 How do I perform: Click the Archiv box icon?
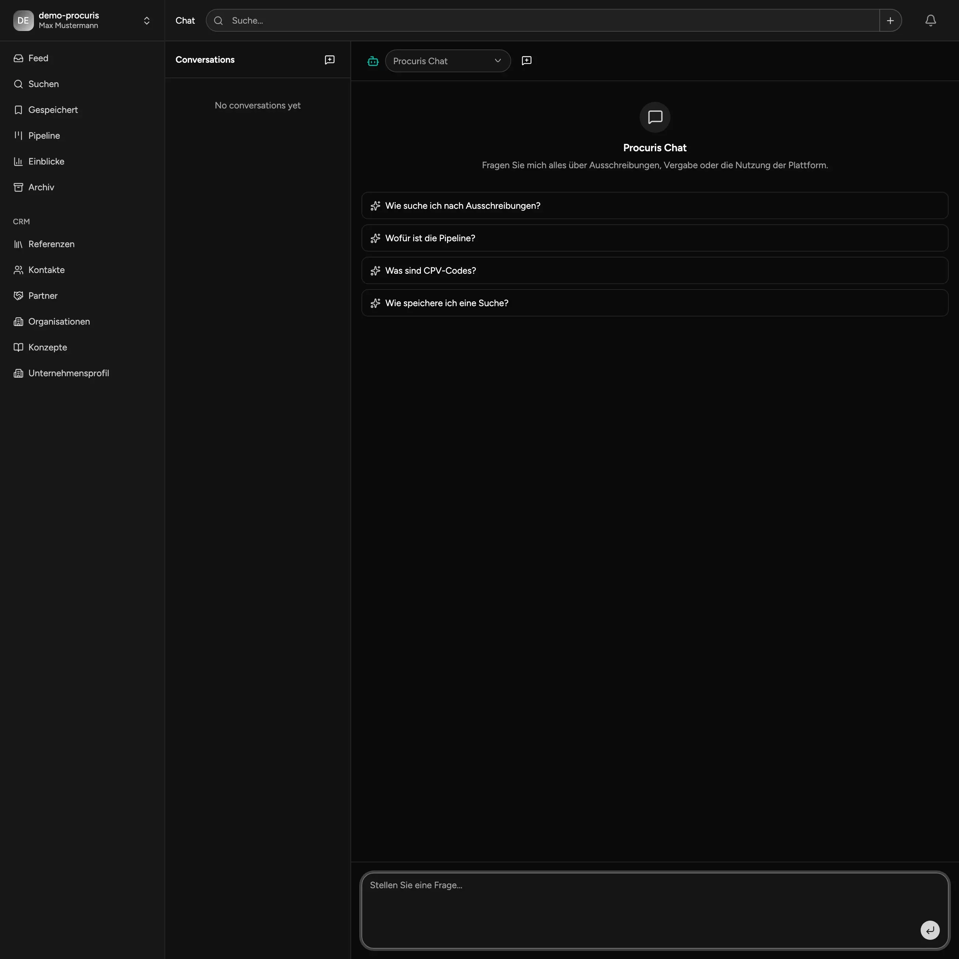(18, 187)
